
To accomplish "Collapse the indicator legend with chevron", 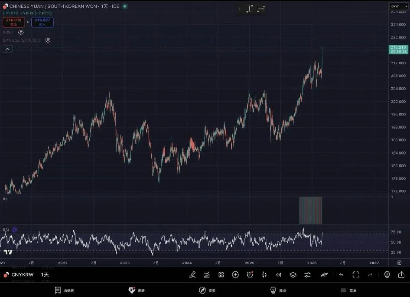I will tap(8, 49).
